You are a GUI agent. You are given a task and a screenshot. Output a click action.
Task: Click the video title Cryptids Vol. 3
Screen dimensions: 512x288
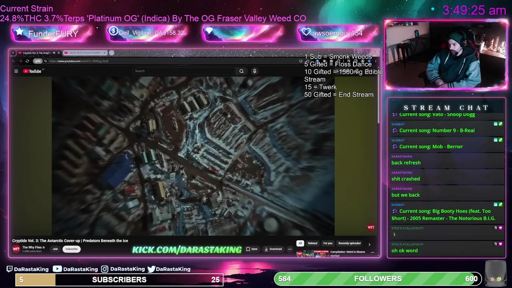coord(70,241)
